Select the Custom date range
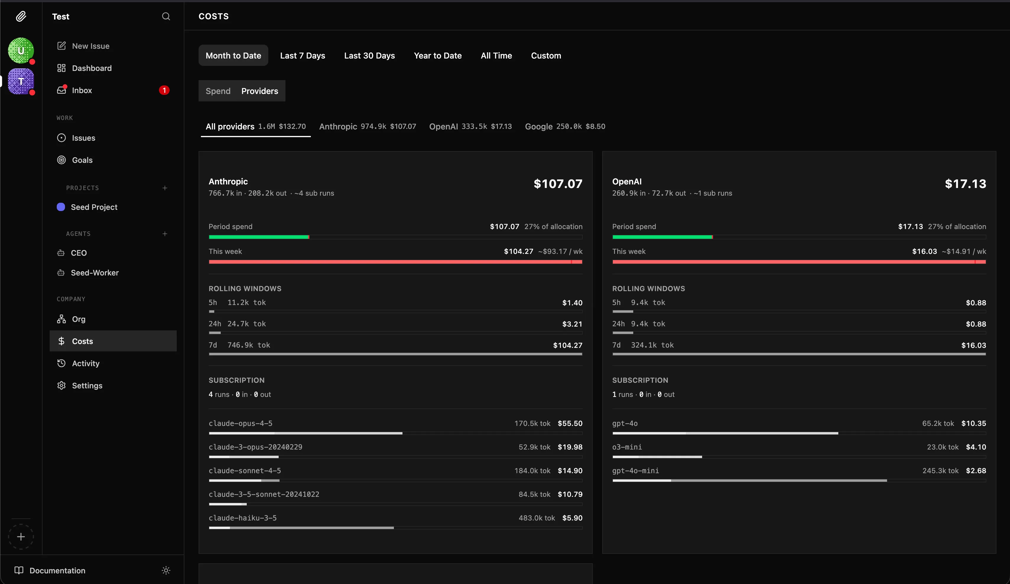This screenshot has height=584, width=1010. [546, 55]
